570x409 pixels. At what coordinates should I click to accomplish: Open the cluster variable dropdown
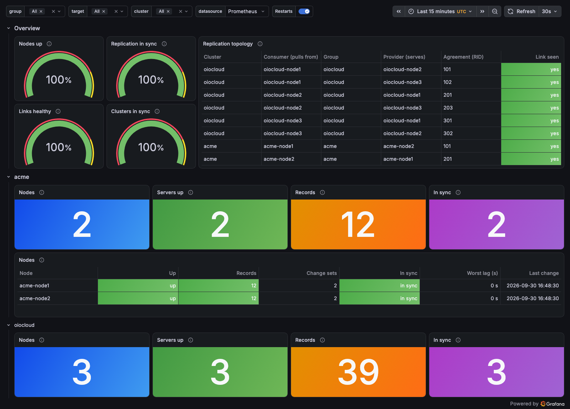tap(186, 11)
